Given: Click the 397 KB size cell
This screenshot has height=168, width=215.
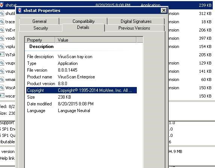Looking at the screenshot, I should pos(205,38).
